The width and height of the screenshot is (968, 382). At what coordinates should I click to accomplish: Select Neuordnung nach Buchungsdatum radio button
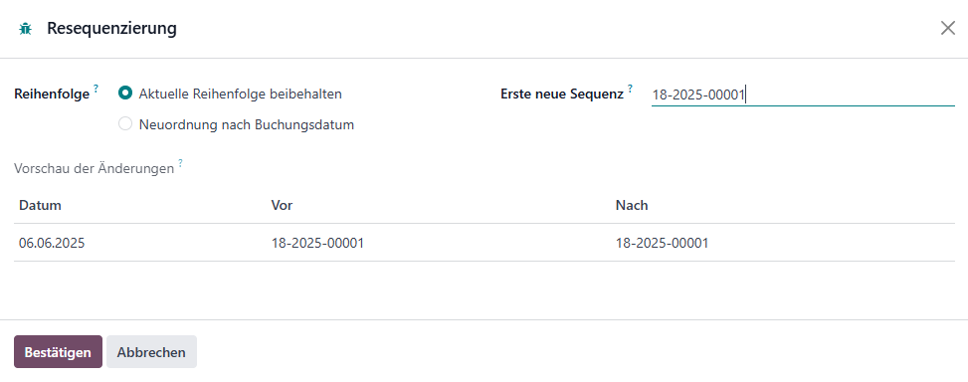pyautogui.click(x=125, y=124)
